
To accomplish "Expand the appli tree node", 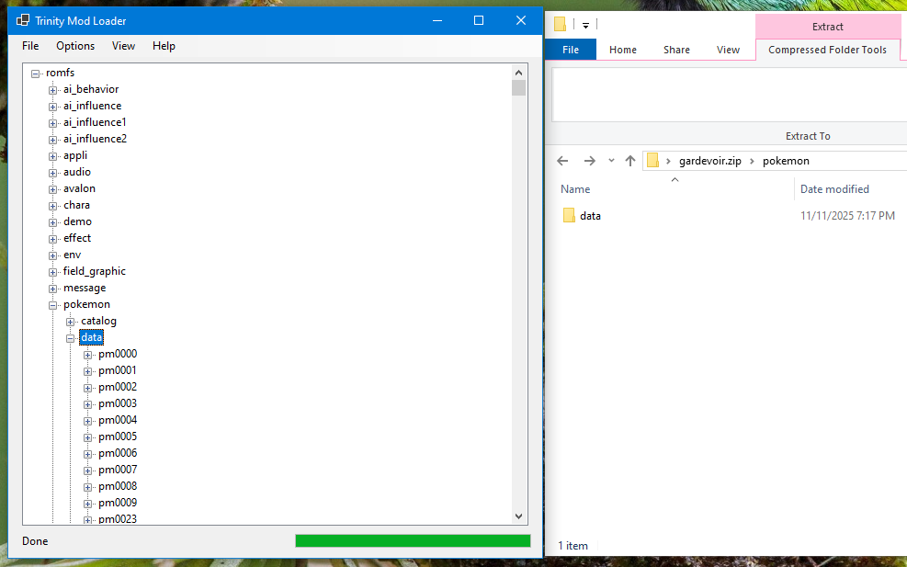I will tap(52, 156).
